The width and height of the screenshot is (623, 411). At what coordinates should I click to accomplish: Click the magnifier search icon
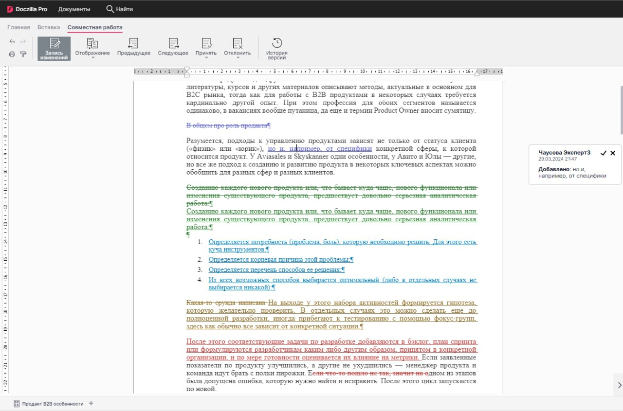[x=110, y=9]
